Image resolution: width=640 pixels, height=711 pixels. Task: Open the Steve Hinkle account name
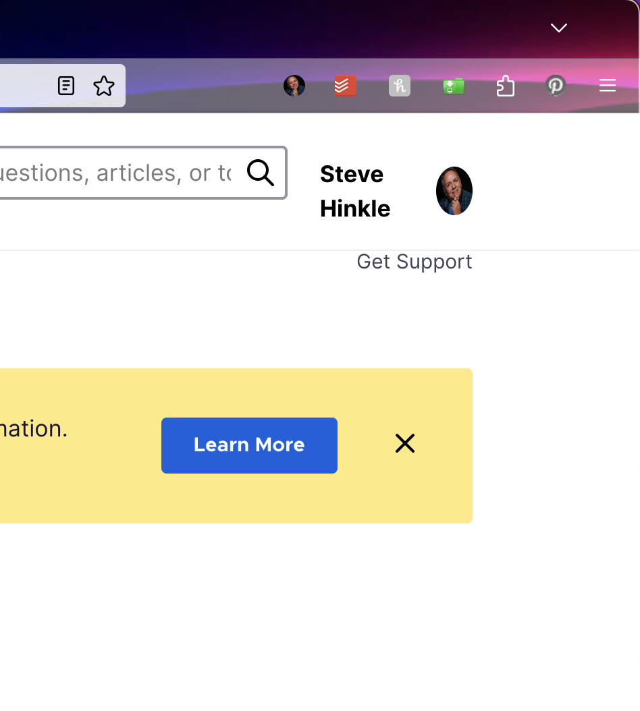pyautogui.click(x=355, y=192)
